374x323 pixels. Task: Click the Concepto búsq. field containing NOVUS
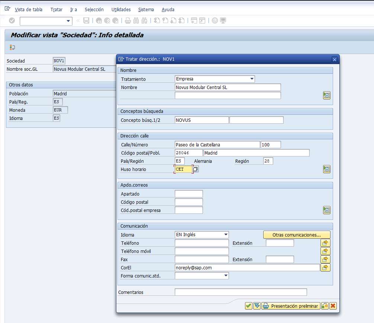[202, 120]
